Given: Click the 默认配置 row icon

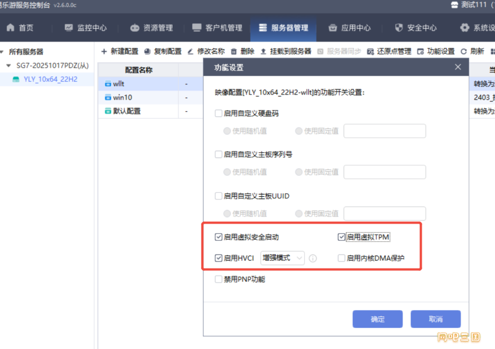Looking at the screenshot, I should pos(108,111).
